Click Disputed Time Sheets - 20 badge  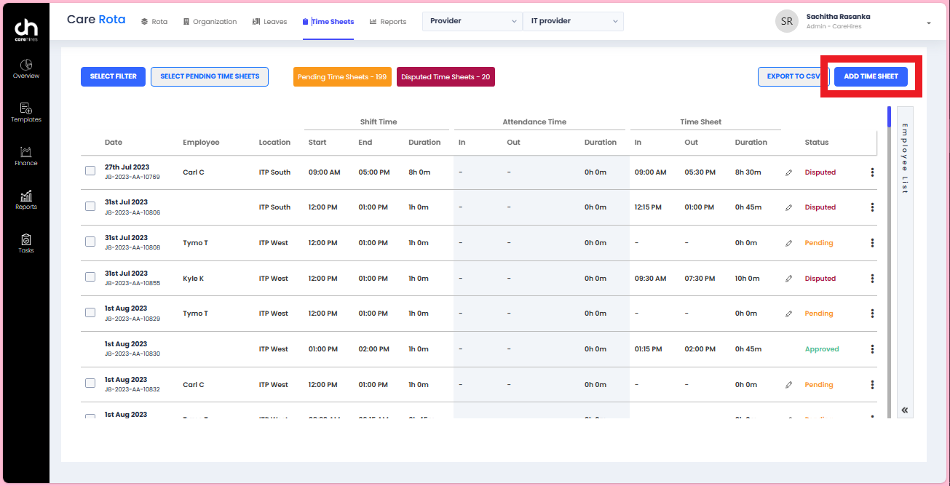click(x=446, y=77)
